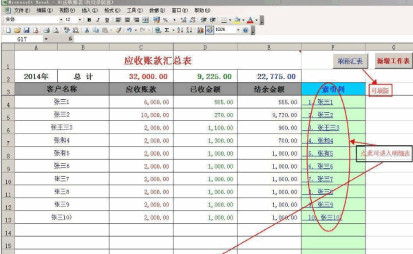Click the Permission icon
Screen dimensions: 413x254
pos(36,30)
